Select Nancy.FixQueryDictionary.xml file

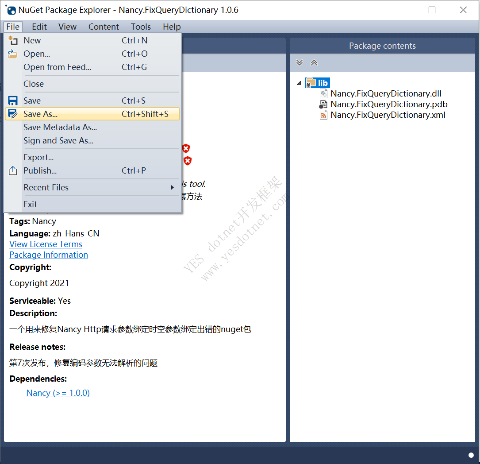[388, 115]
